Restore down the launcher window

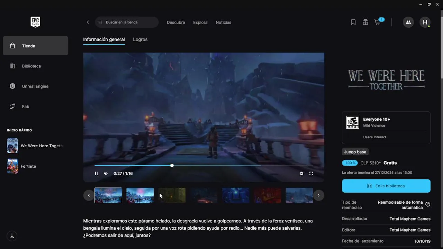pos(429,4)
